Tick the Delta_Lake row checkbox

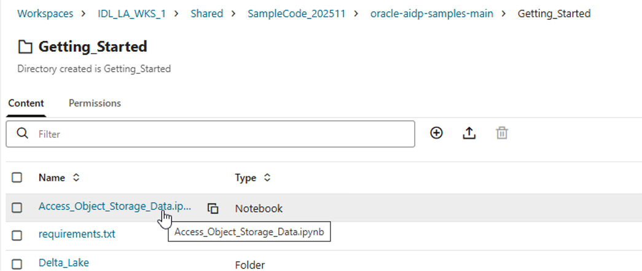click(x=17, y=264)
